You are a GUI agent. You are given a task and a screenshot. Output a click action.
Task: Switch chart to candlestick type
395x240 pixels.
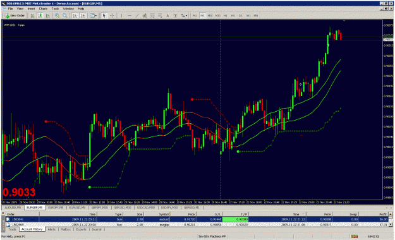40,16
